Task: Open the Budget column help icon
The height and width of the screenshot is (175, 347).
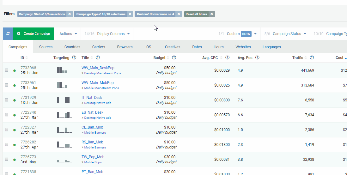Action: 174,57
